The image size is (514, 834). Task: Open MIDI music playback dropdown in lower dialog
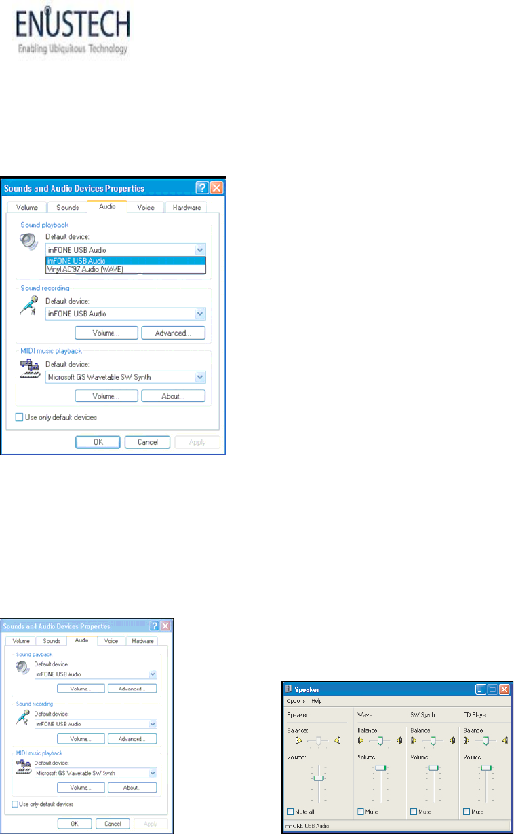[x=153, y=774]
